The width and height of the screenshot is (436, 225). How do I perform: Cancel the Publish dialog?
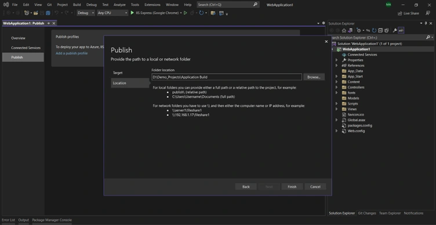pos(315,187)
